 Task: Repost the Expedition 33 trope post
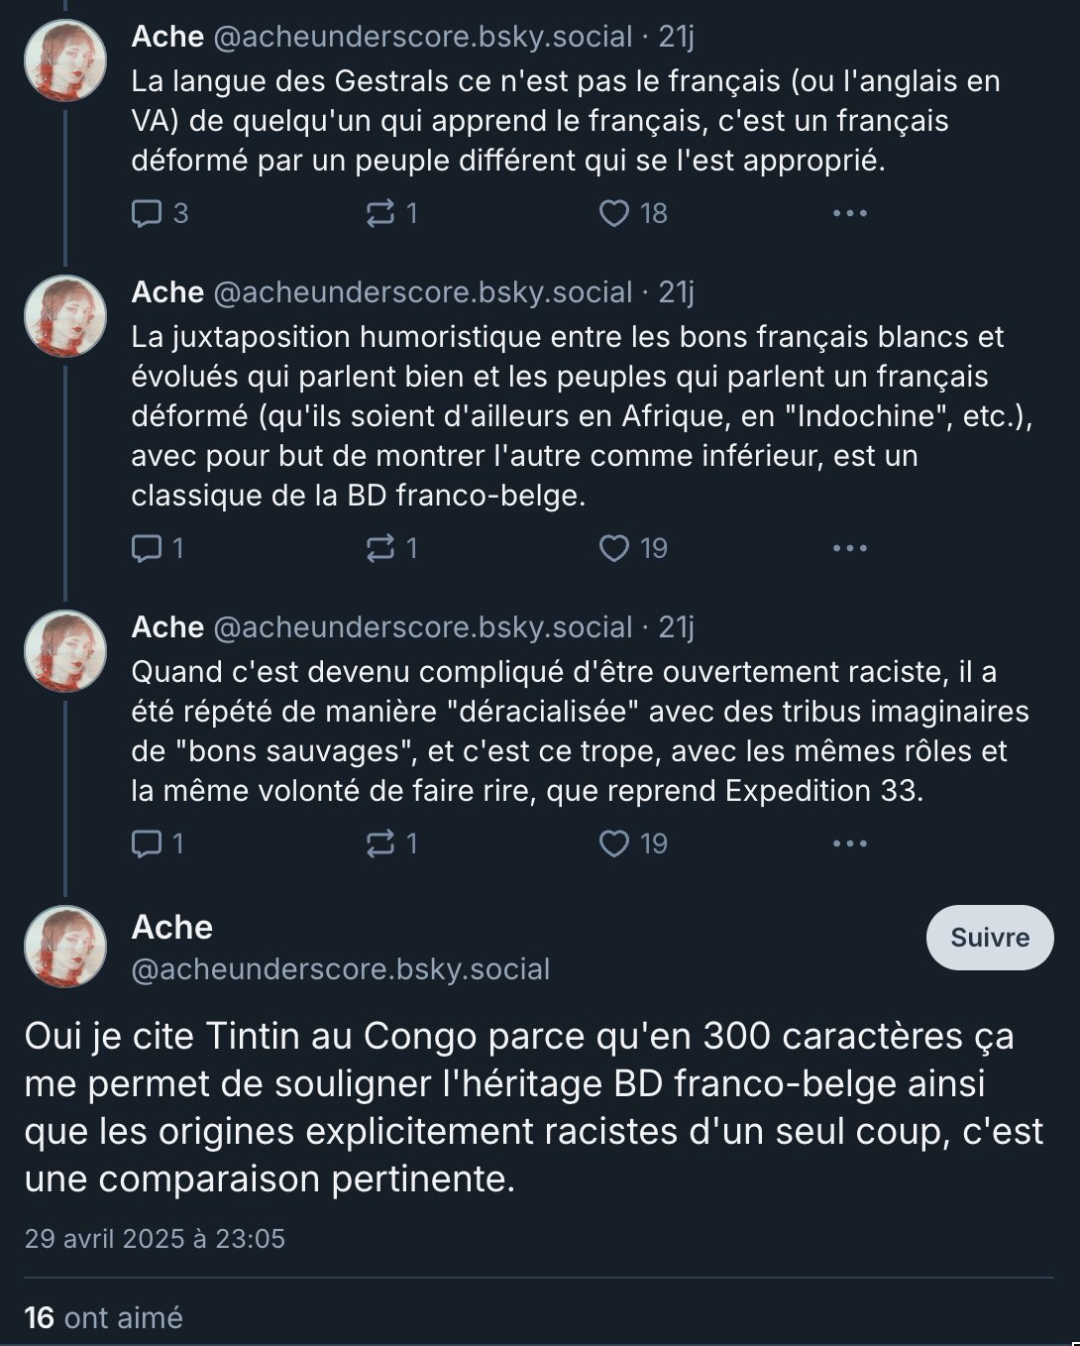[x=380, y=843]
